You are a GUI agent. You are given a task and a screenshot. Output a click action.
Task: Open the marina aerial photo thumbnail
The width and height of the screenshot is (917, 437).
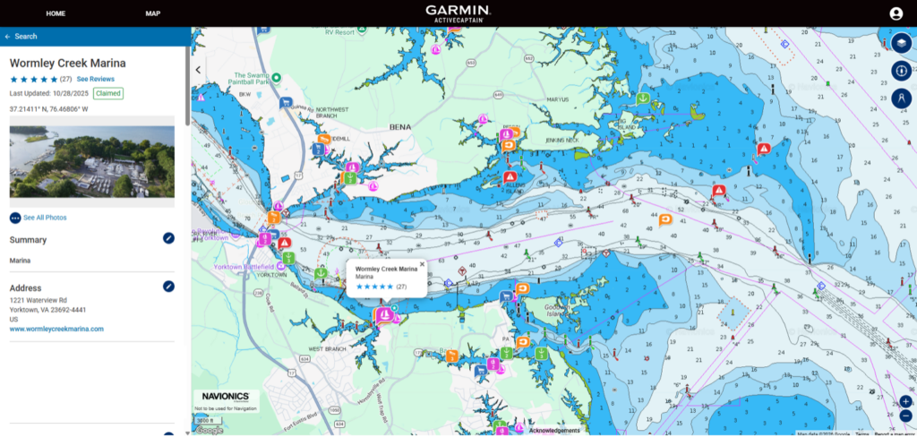coord(92,162)
